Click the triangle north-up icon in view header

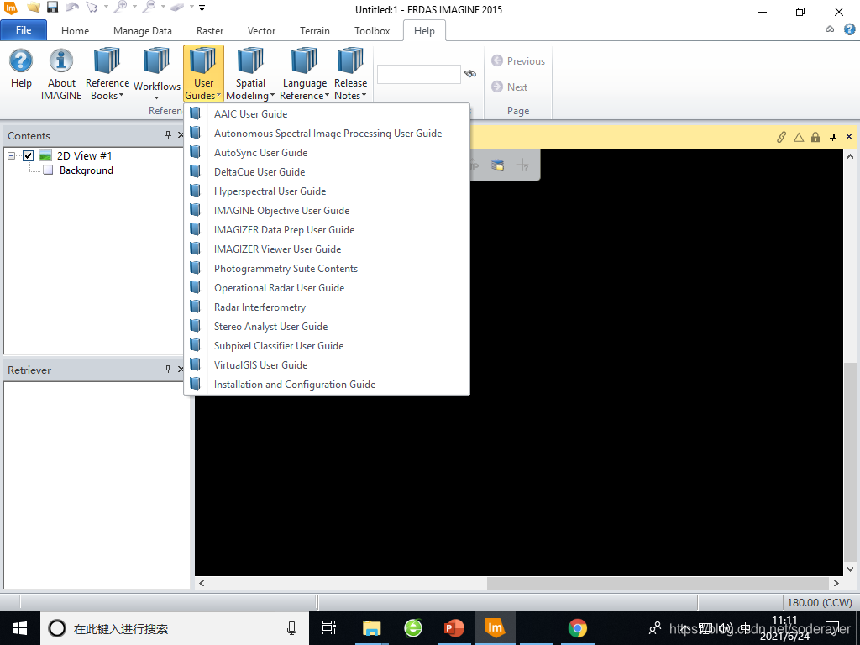(799, 137)
